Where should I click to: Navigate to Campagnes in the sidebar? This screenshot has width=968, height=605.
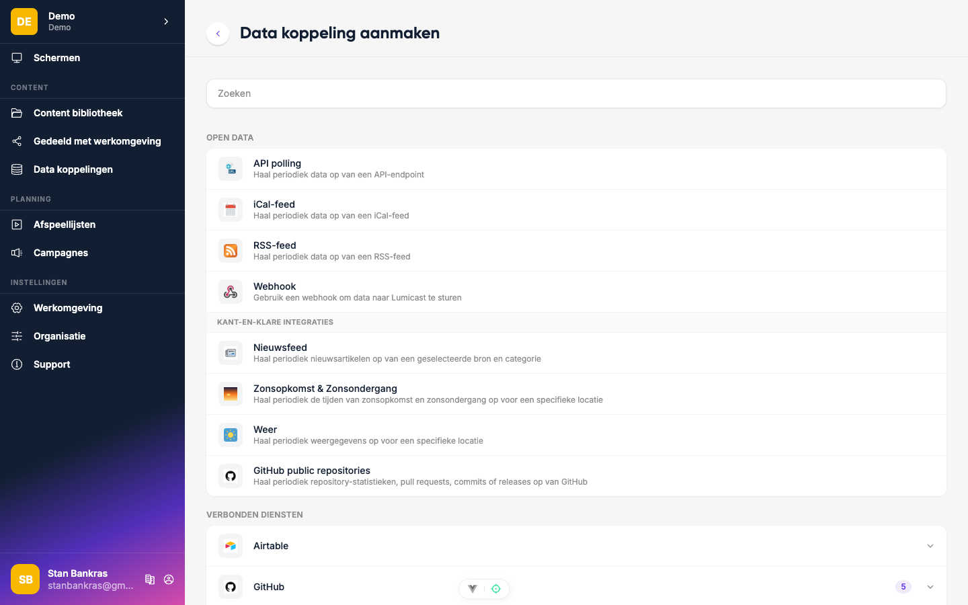[x=61, y=253]
